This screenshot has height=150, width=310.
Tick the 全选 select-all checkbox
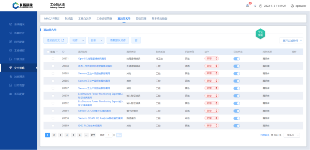tap(47, 51)
